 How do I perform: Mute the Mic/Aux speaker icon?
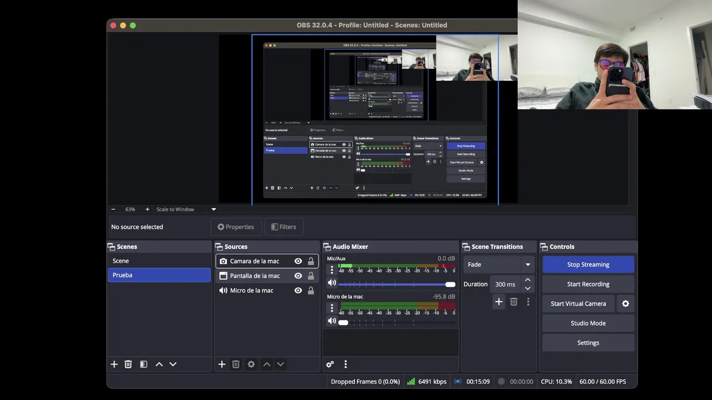(x=332, y=283)
